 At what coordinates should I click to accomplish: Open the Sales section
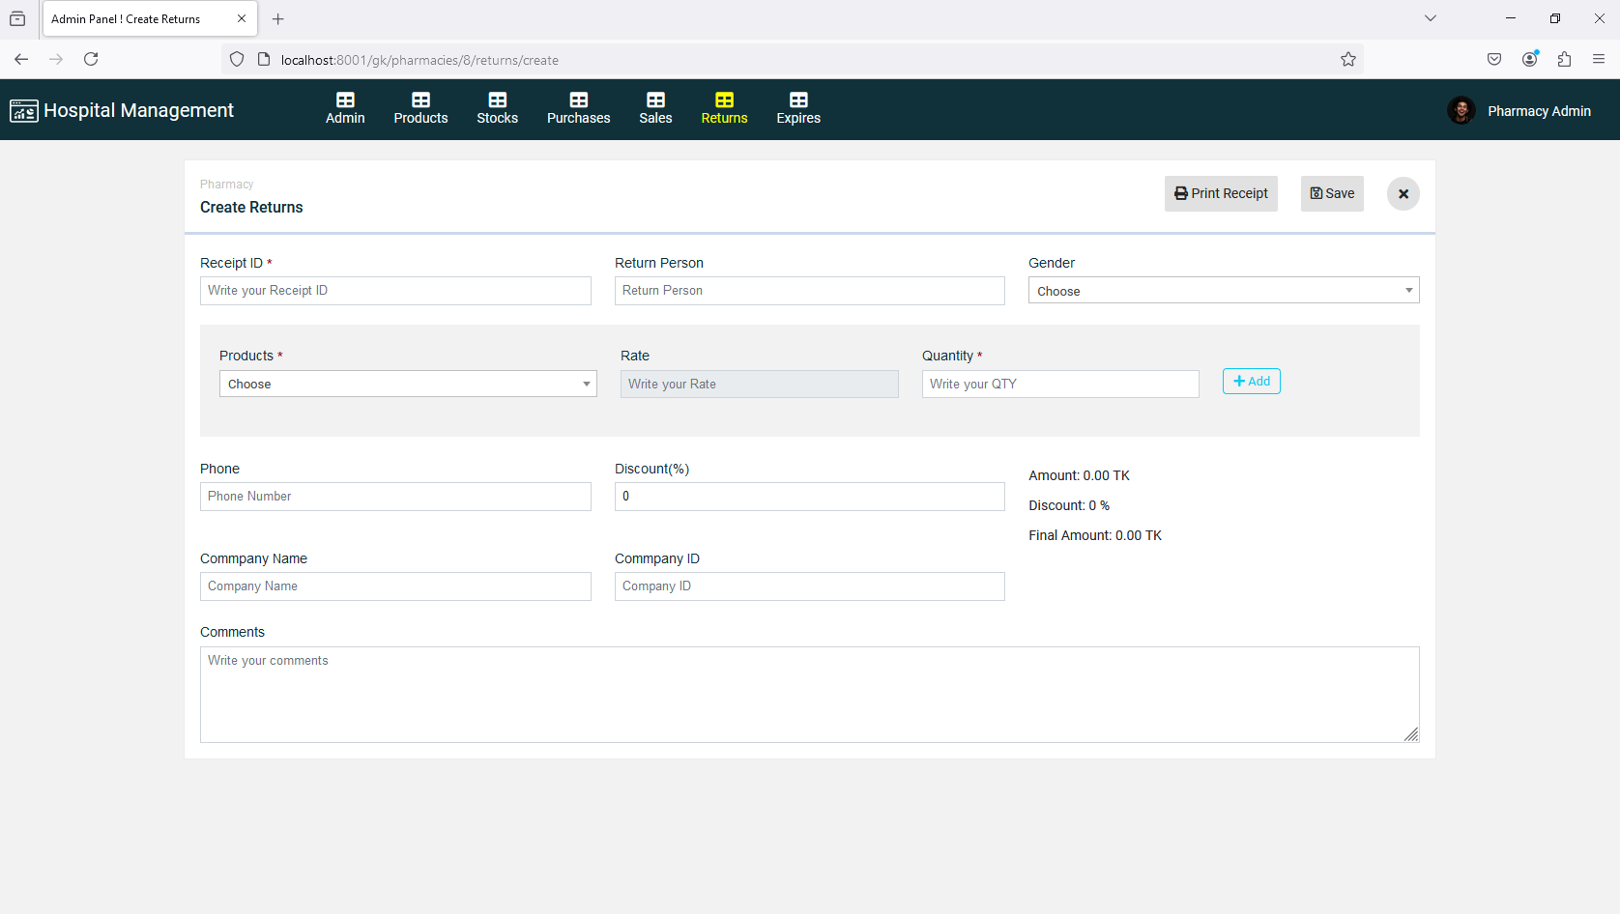[655, 109]
